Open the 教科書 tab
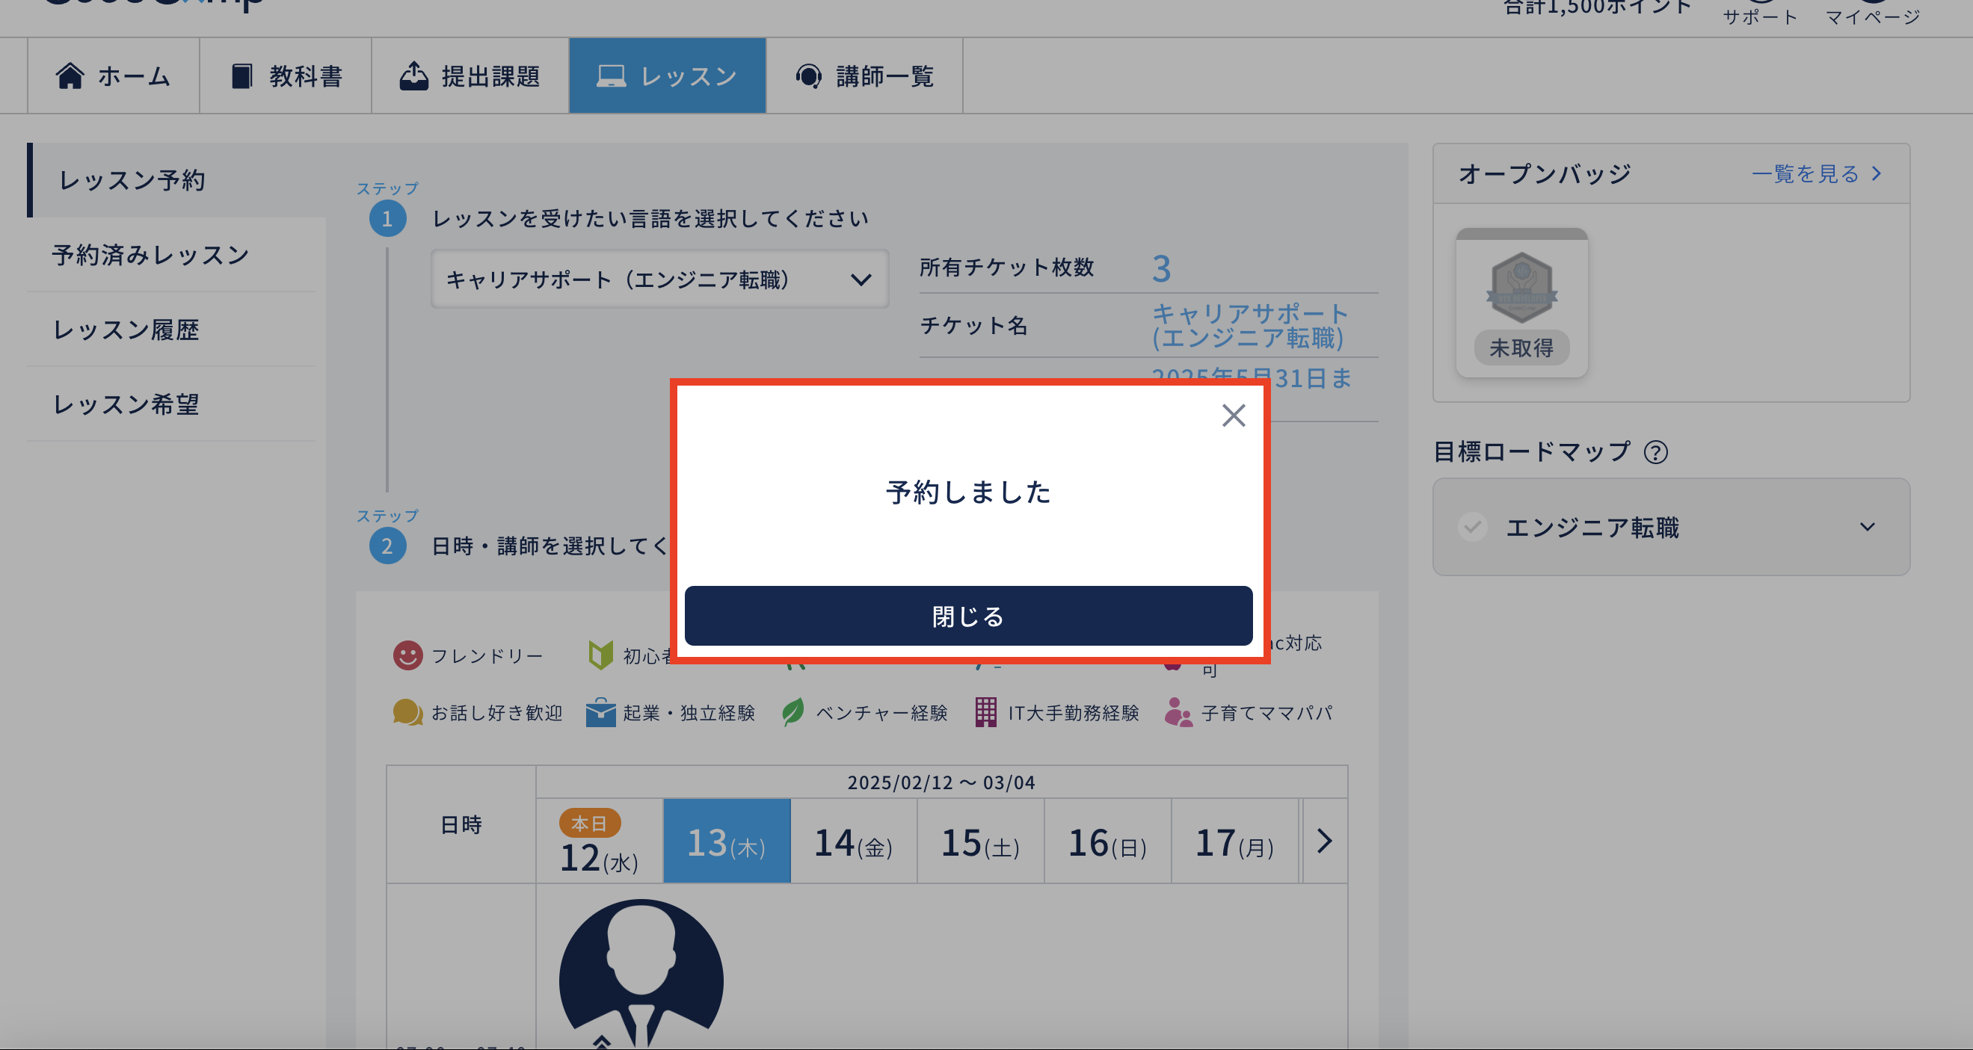This screenshot has height=1050, width=1973. [x=286, y=75]
